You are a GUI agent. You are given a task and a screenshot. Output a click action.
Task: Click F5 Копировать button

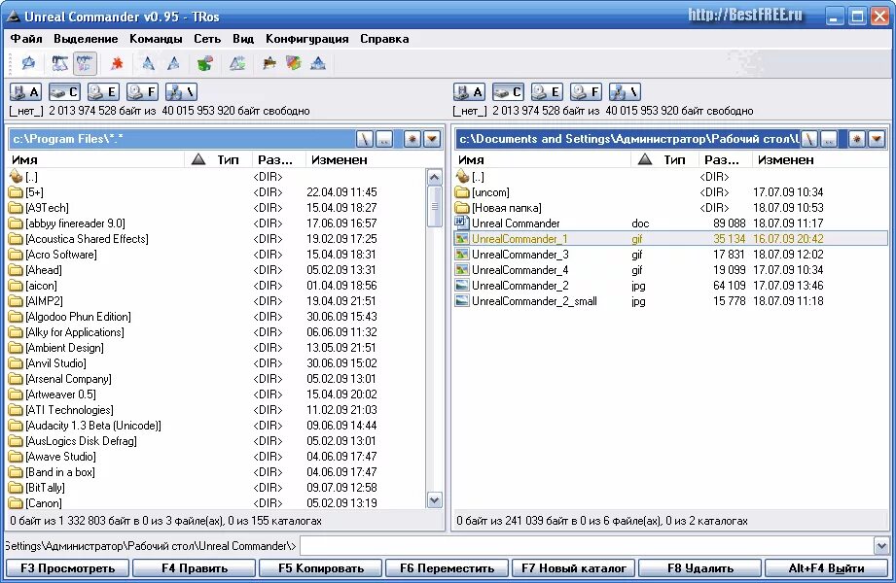[x=321, y=568]
